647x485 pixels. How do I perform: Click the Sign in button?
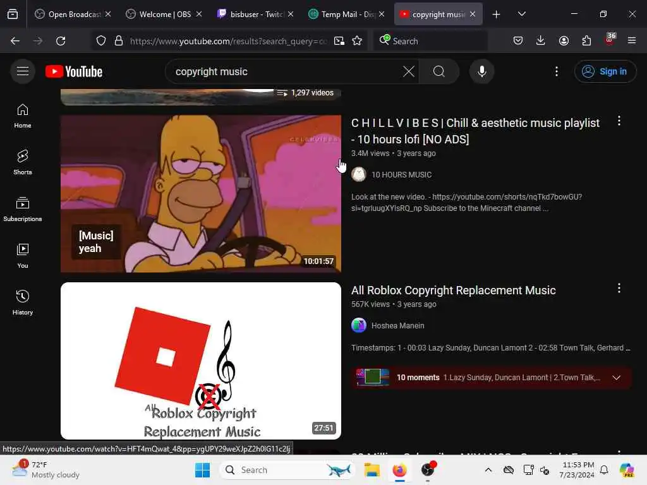pyautogui.click(x=605, y=71)
